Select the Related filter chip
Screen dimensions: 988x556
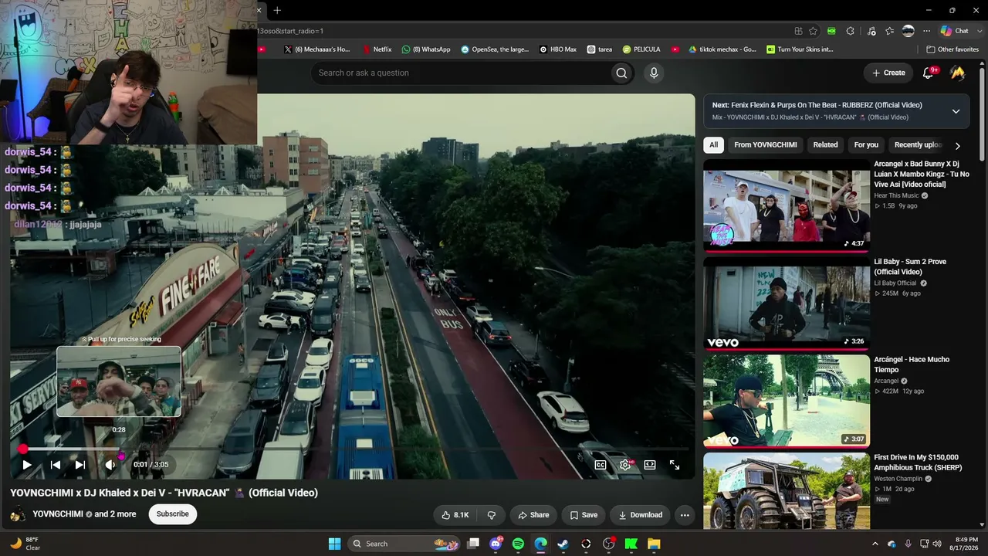[825, 144]
